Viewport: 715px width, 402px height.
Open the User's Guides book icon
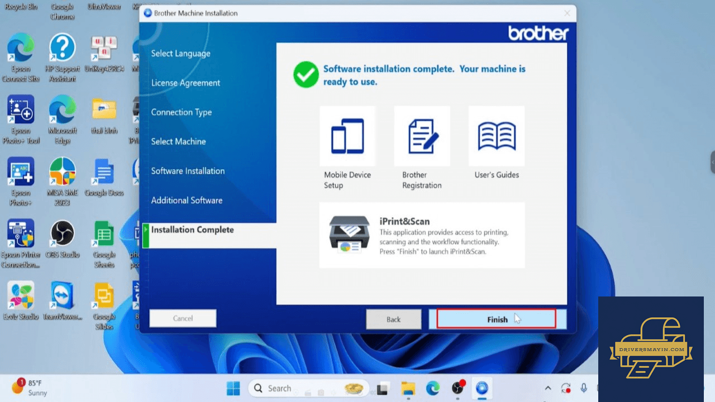(497, 137)
